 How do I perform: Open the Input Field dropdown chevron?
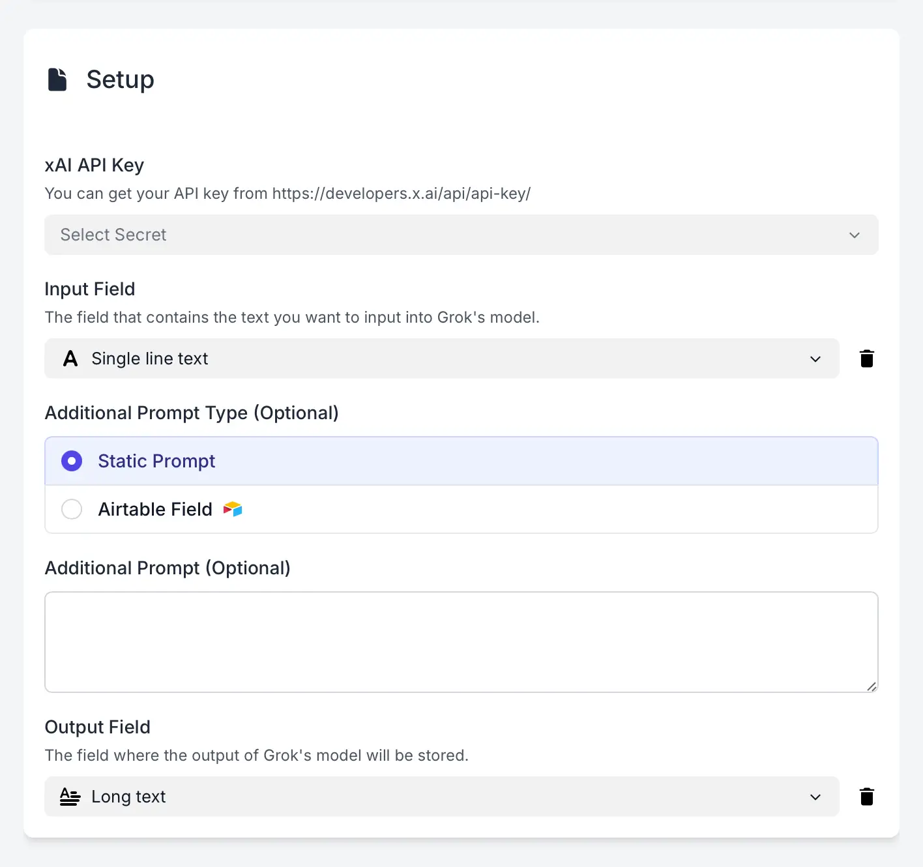[815, 359]
